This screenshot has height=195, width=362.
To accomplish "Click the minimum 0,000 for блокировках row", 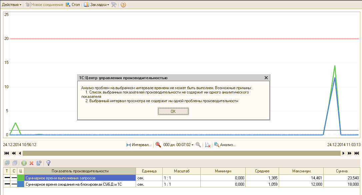I will [223, 184].
